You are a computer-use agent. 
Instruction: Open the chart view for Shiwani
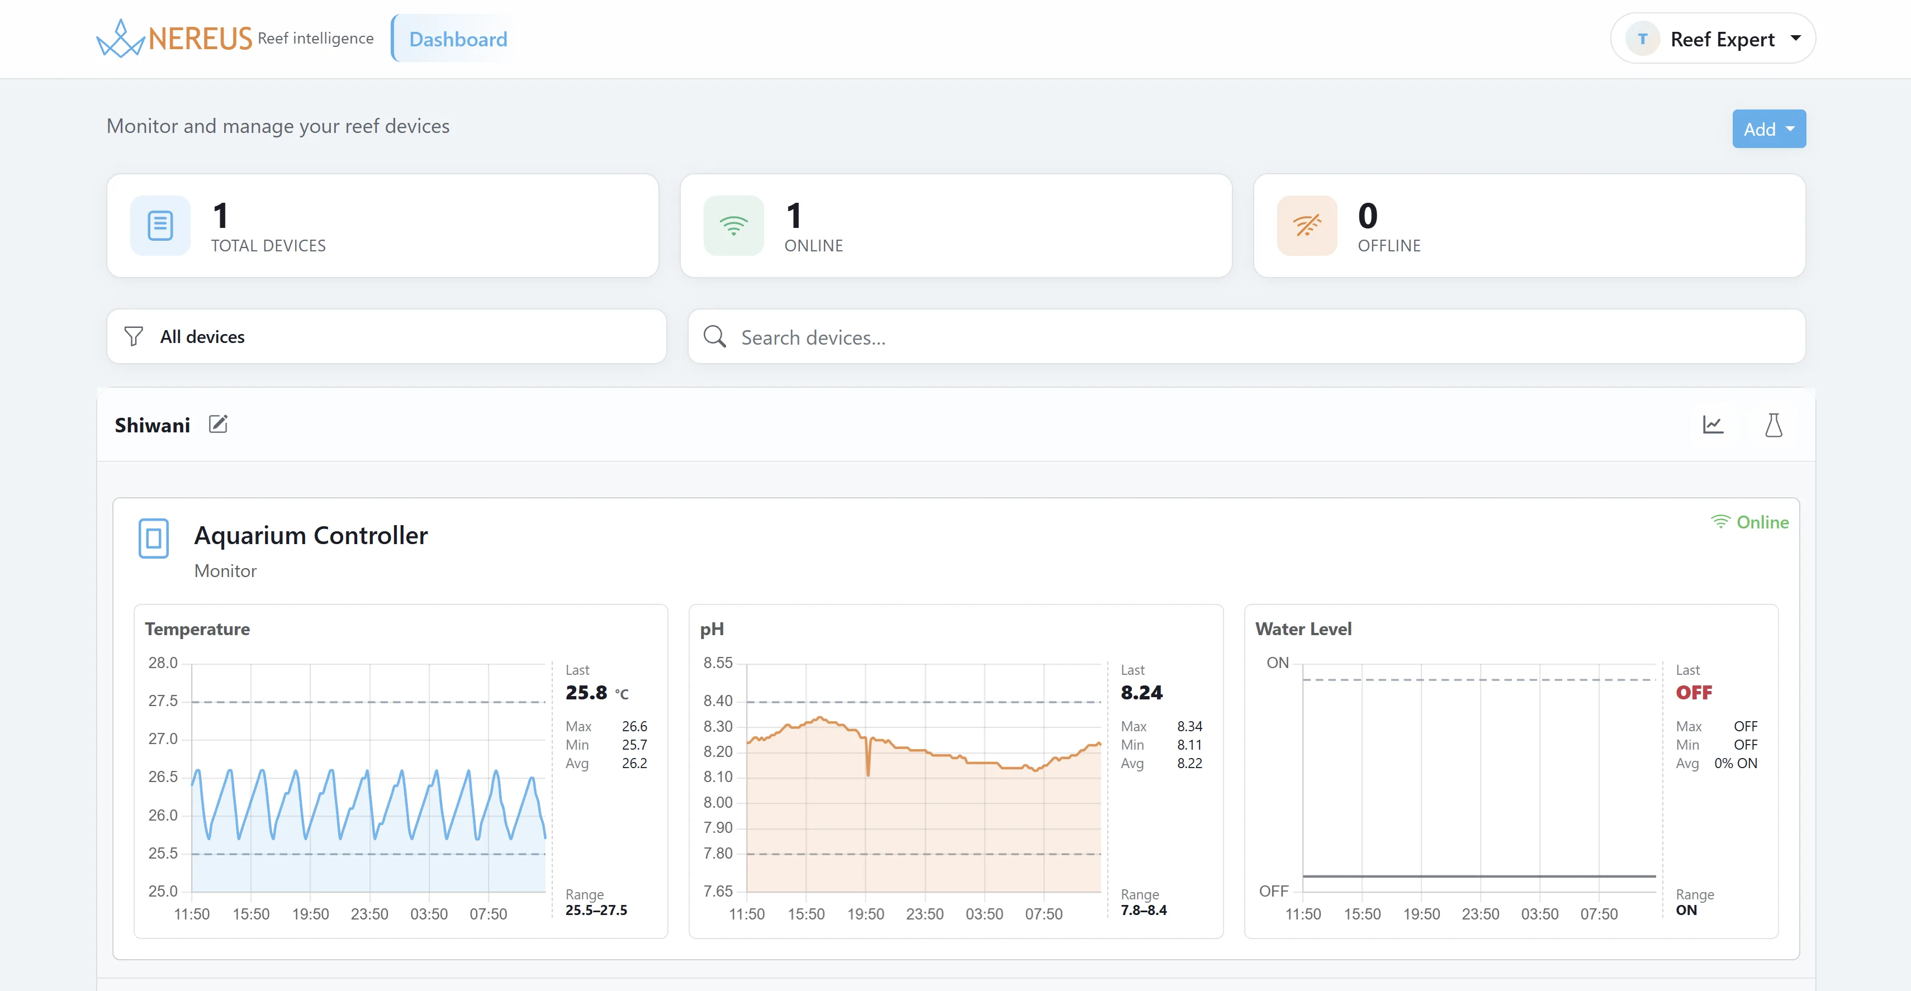point(1712,425)
